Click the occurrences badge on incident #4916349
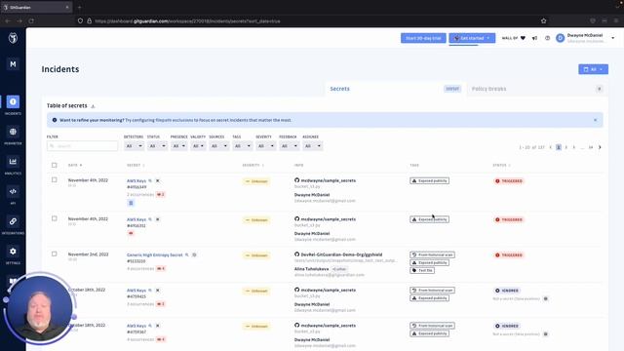624x351 pixels. 161,194
